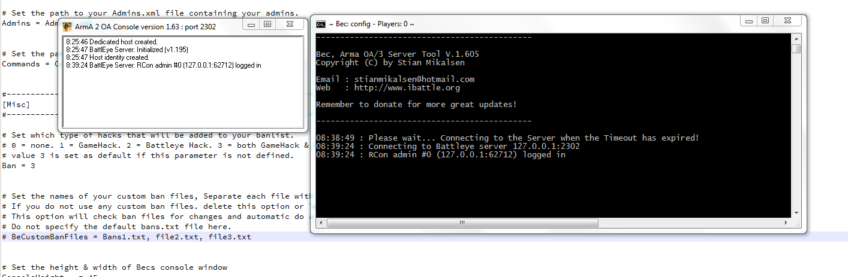This screenshot has height=277, width=848.
Task: Click the '[Misc]' section header in editor
Action: (x=17, y=105)
